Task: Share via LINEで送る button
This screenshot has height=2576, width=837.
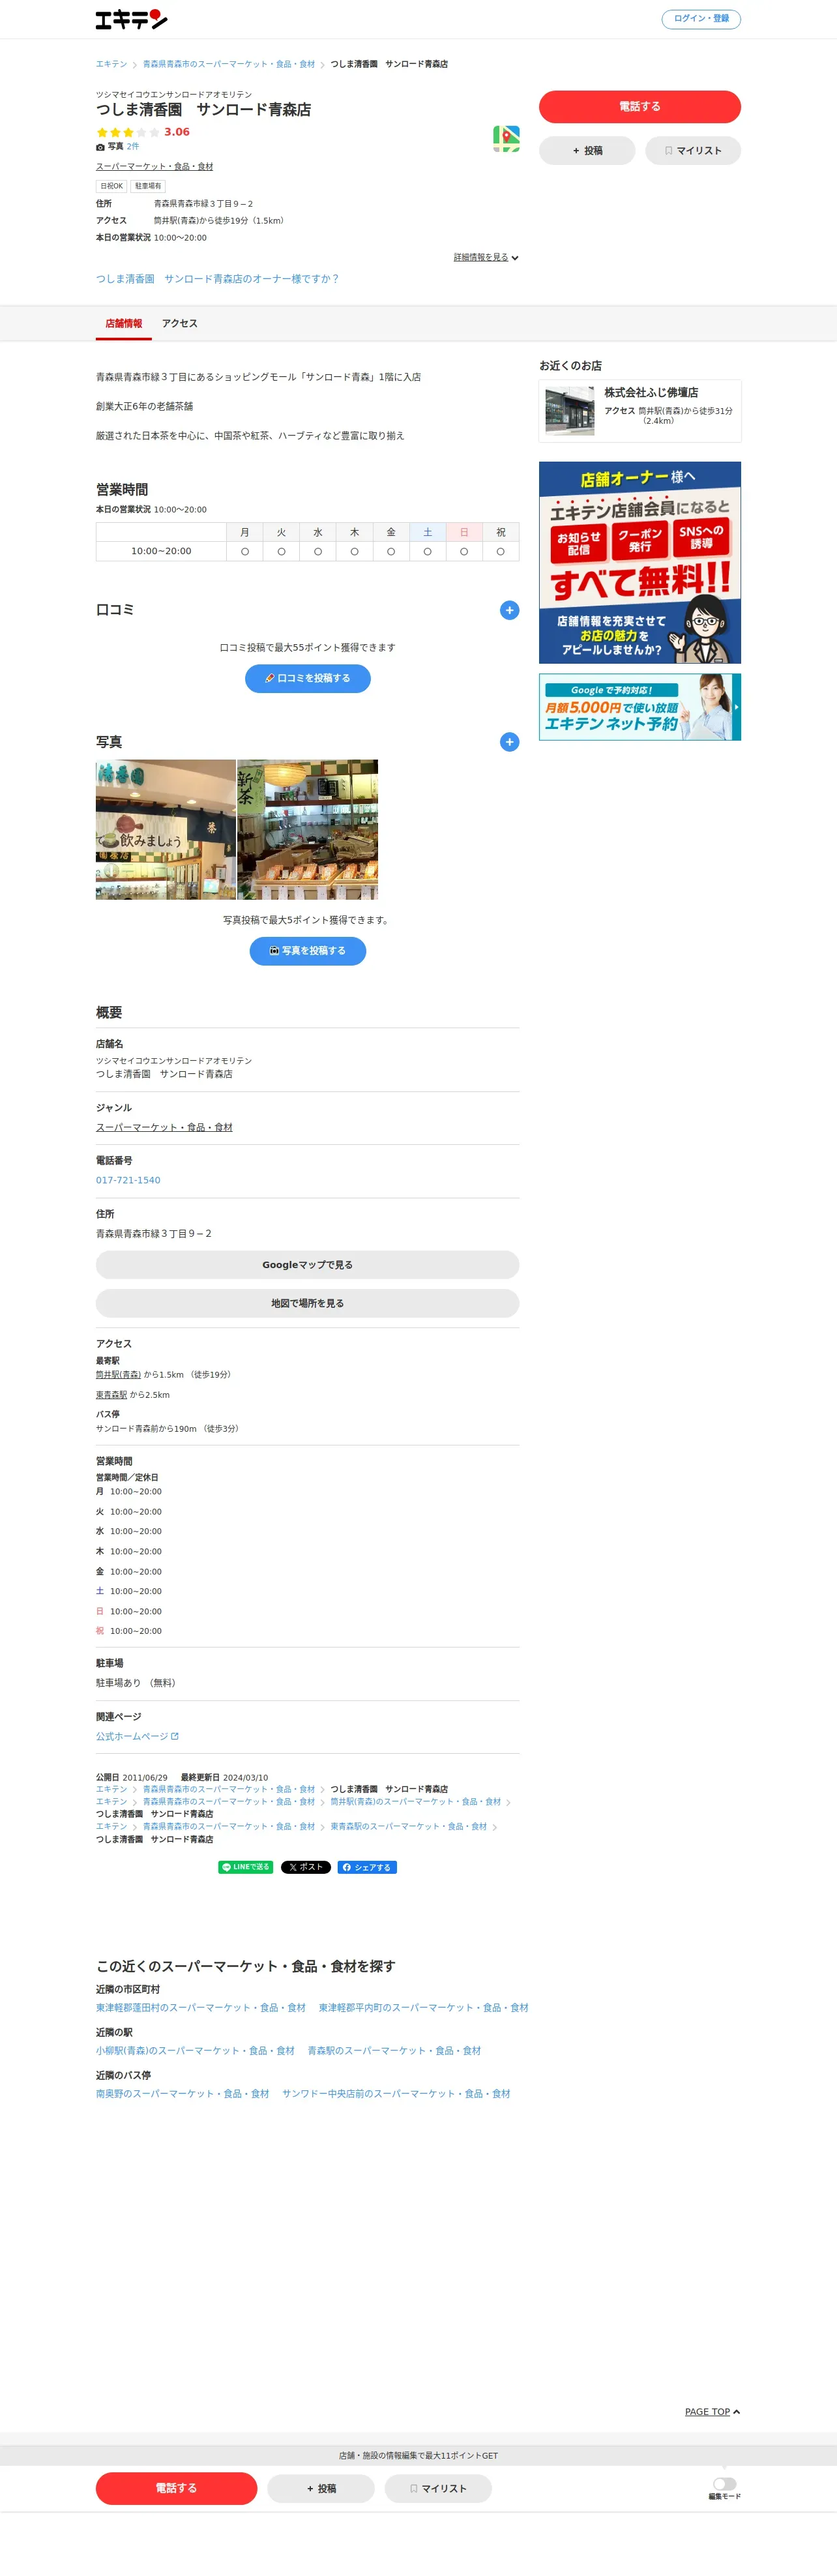Action: [245, 1867]
